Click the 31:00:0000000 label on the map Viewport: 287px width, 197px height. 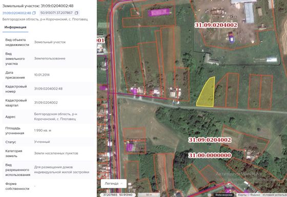tap(210, 156)
